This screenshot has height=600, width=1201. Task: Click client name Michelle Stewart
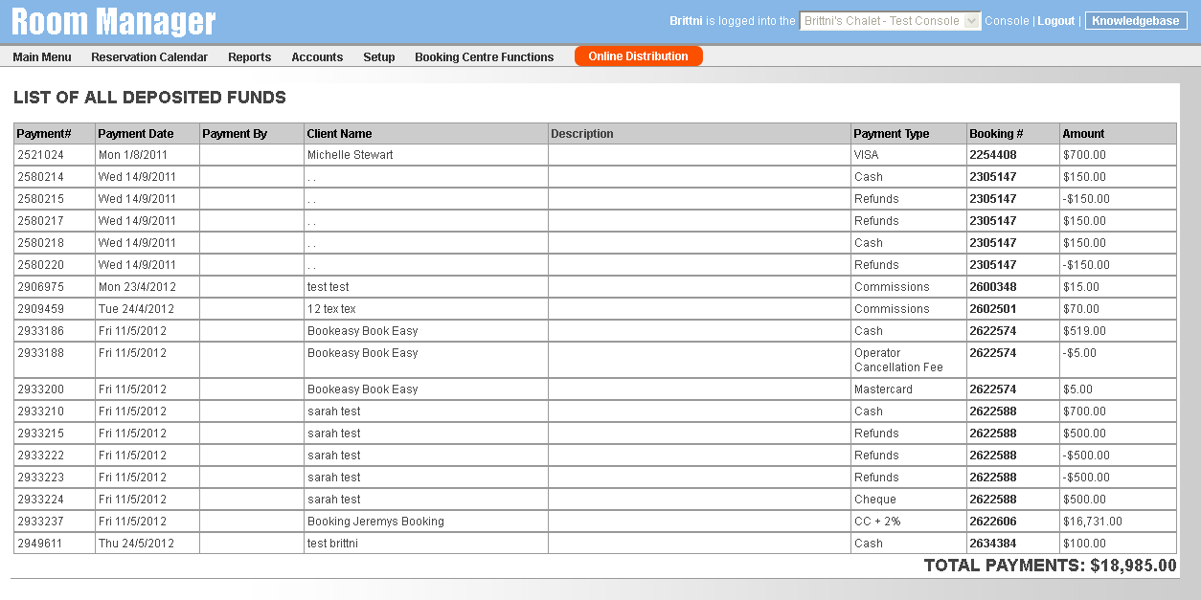351,155
